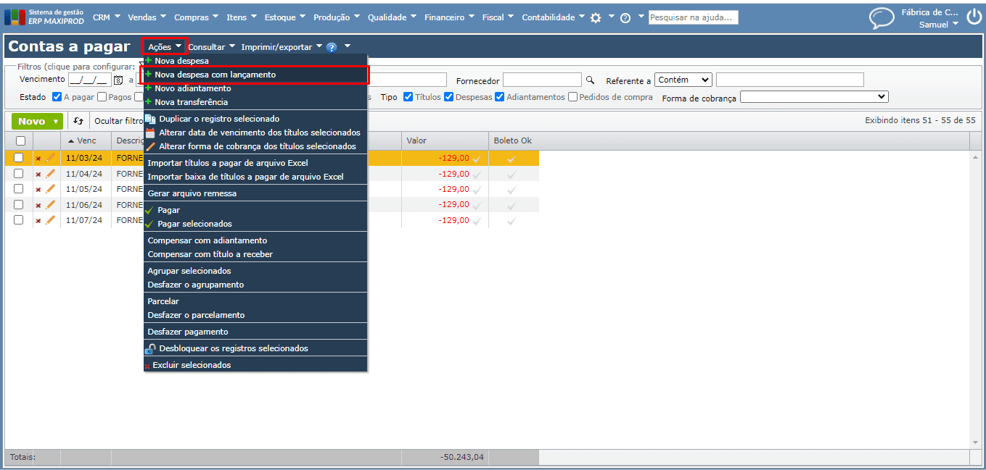Image resolution: width=986 pixels, height=470 pixels.
Task: Select Nova despesa com lançamento
Action: [255, 75]
